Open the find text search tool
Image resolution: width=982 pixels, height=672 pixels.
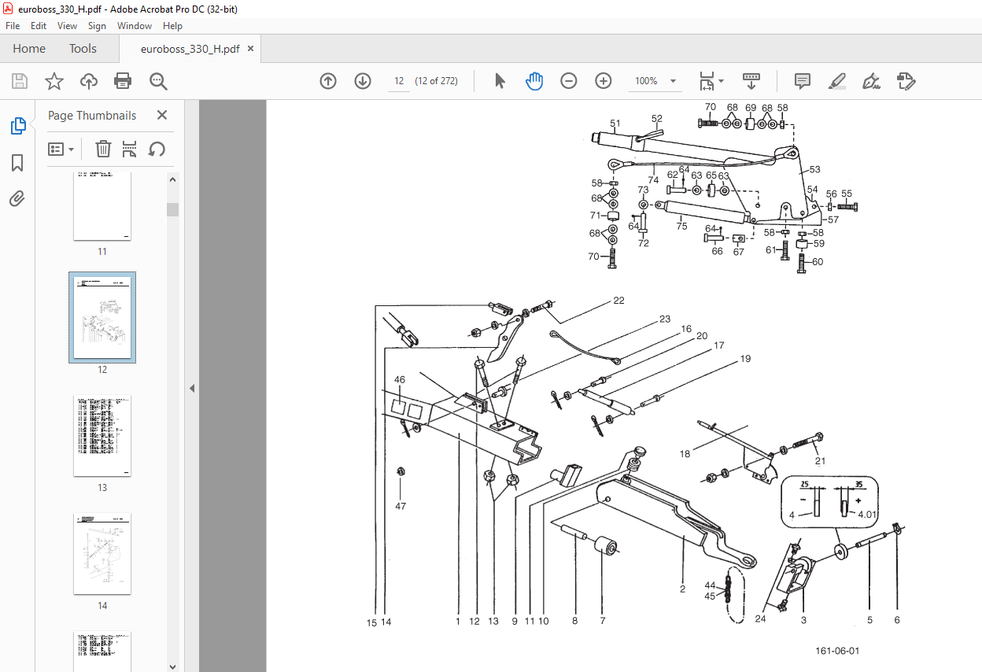pyautogui.click(x=158, y=81)
